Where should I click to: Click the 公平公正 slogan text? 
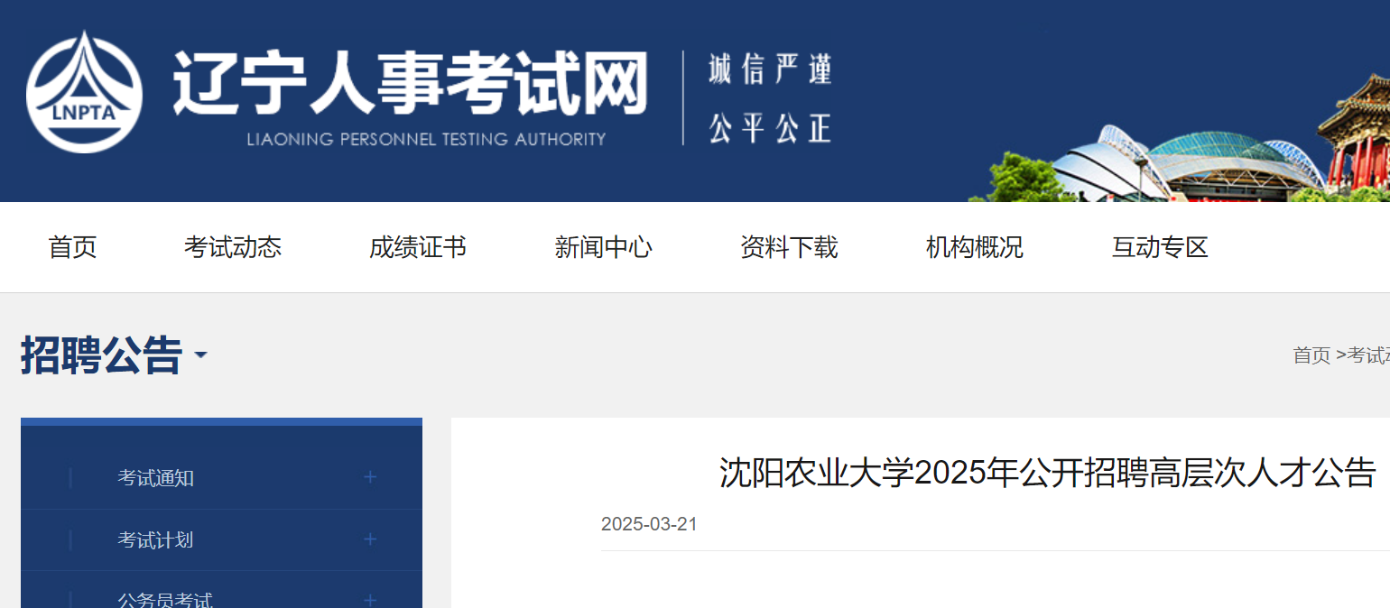(769, 127)
